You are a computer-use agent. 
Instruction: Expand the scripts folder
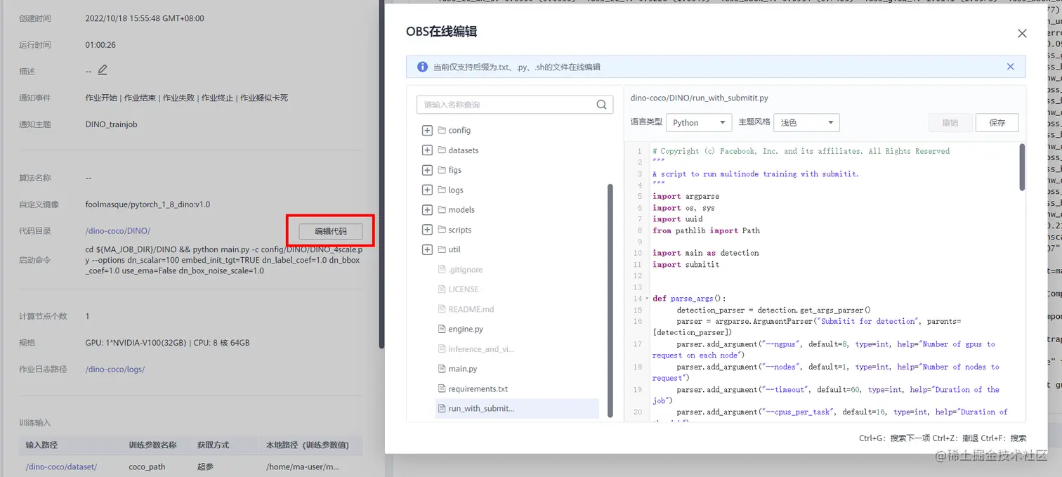click(x=427, y=230)
